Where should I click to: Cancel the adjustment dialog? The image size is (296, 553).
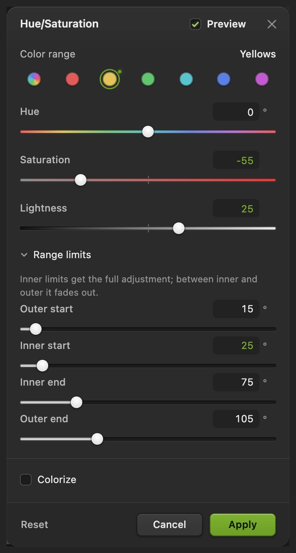point(170,525)
